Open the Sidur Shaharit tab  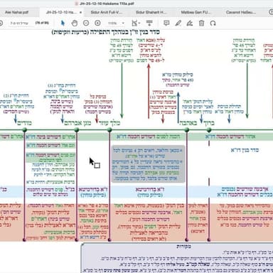pyautogui.click(x=151, y=12)
